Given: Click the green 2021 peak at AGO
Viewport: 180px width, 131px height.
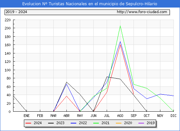Looking at the screenshot, I should pyautogui.click(x=120, y=26).
